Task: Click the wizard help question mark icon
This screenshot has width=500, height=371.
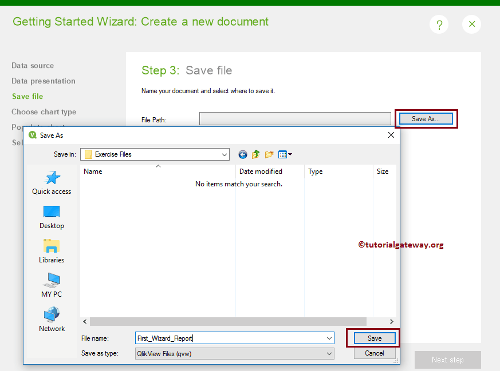Action: [439, 25]
